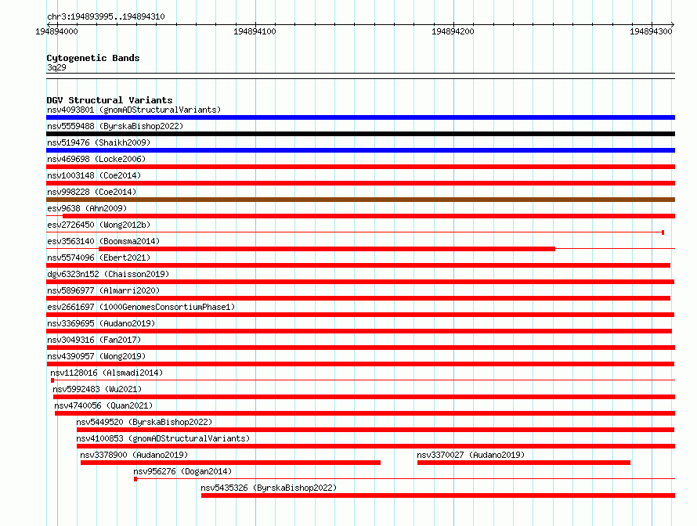The image size is (697, 526).
Task: Click esv3563140 (Boomsma2014) red bar
Action: [327, 249]
